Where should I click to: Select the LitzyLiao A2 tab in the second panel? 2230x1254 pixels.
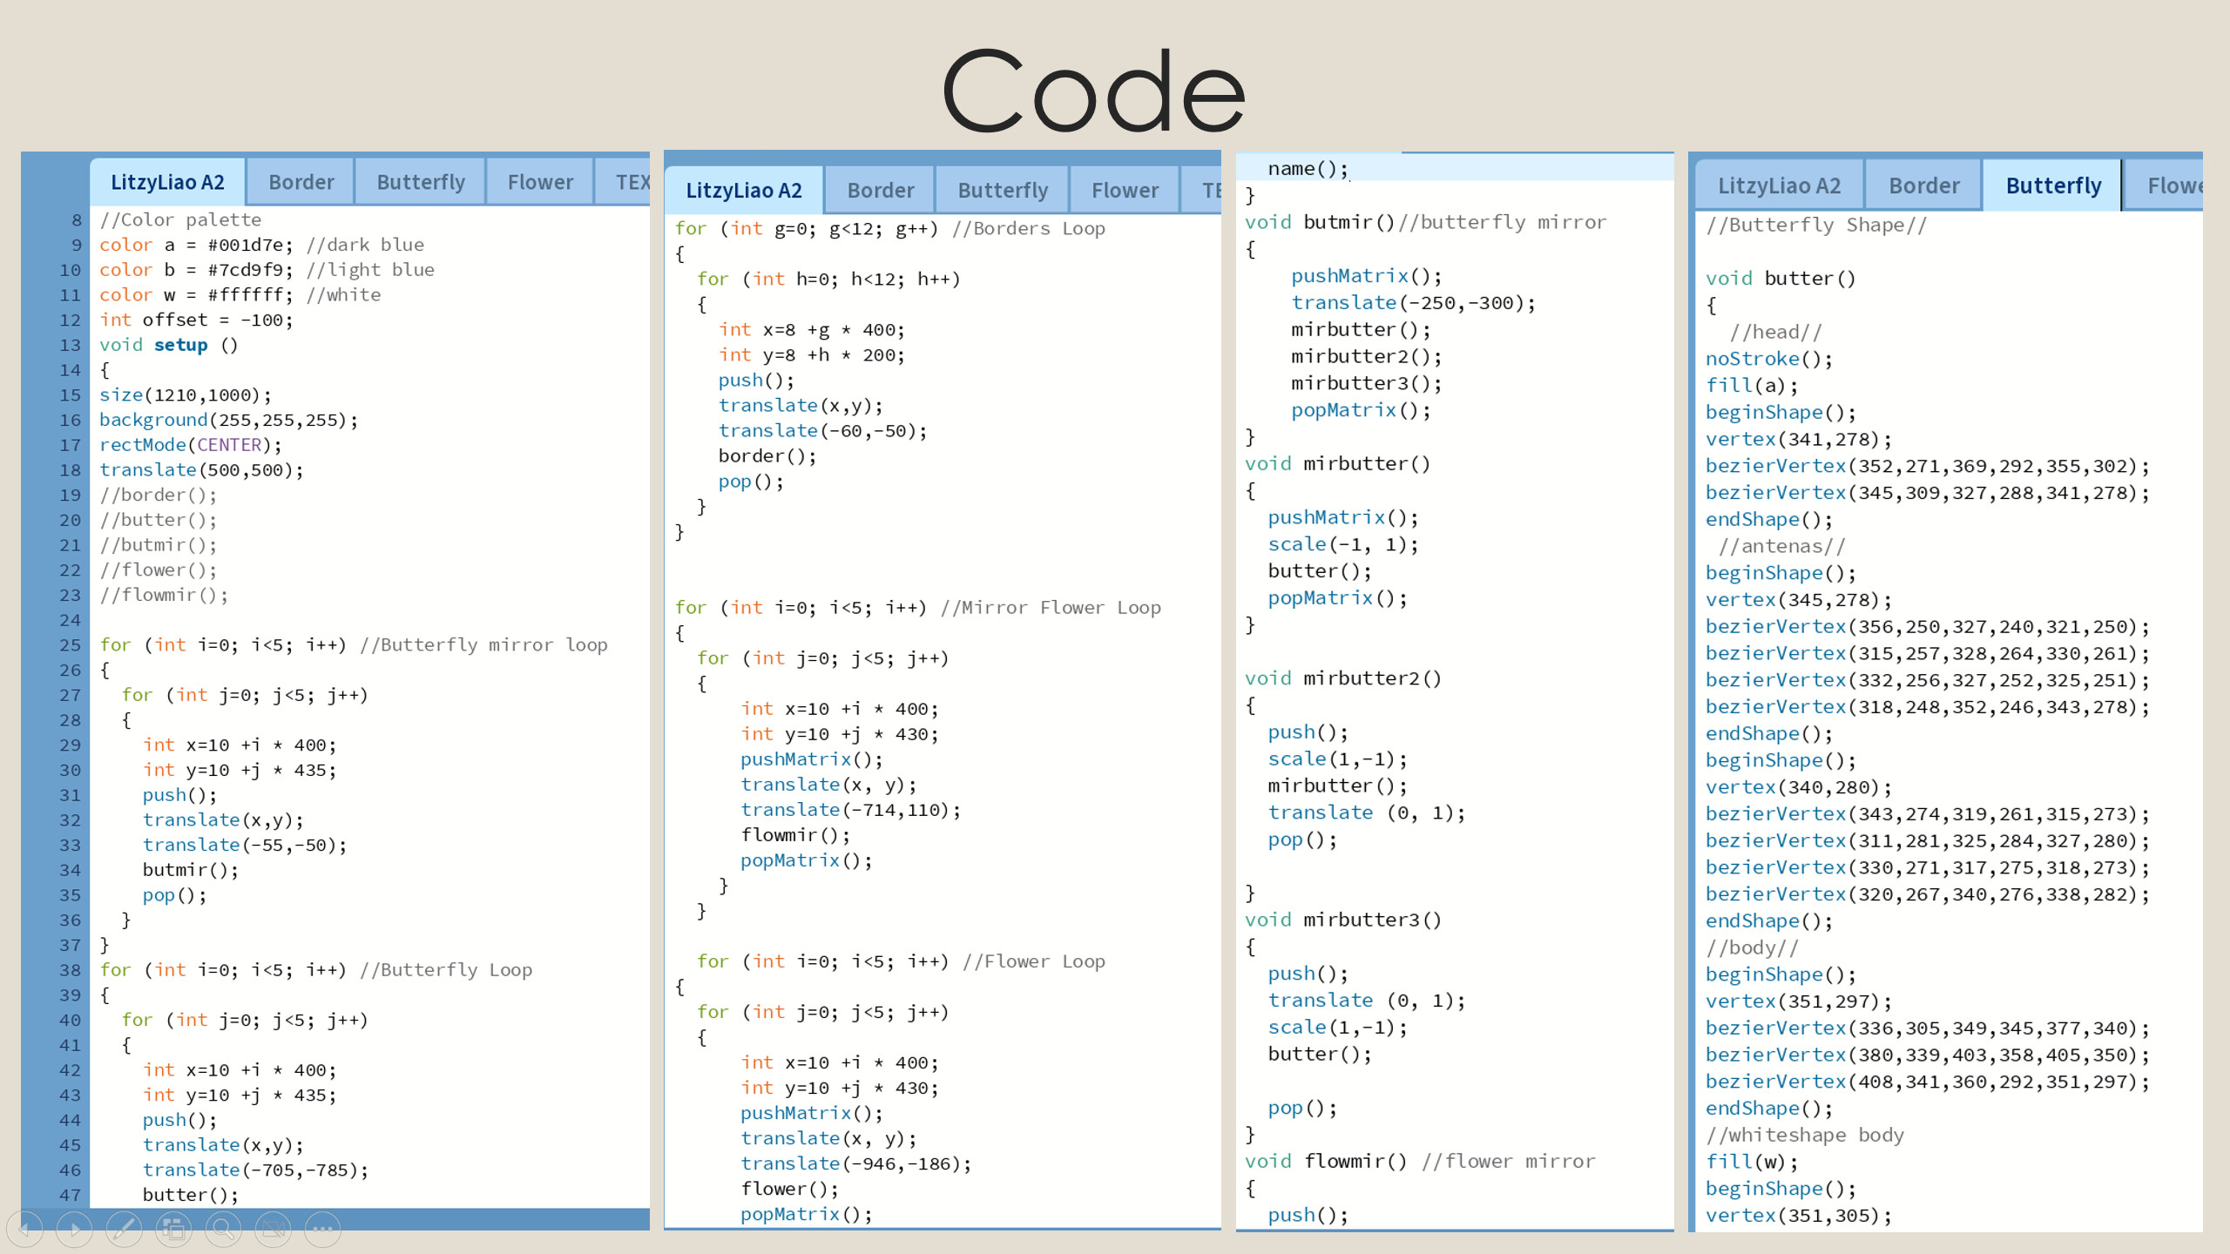(745, 190)
